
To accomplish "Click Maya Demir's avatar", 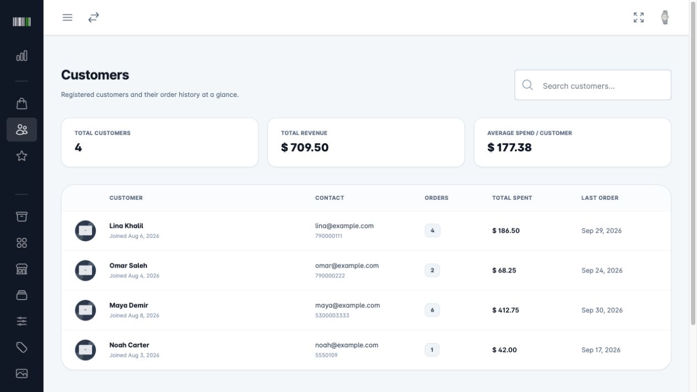I will click(85, 311).
